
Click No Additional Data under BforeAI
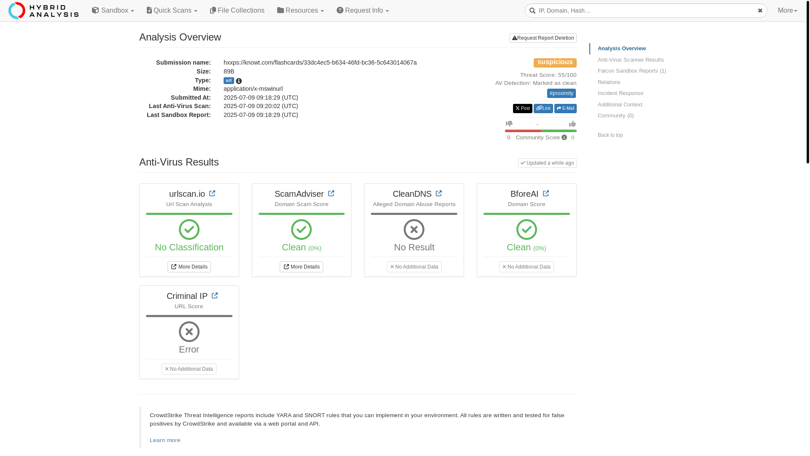(526, 267)
